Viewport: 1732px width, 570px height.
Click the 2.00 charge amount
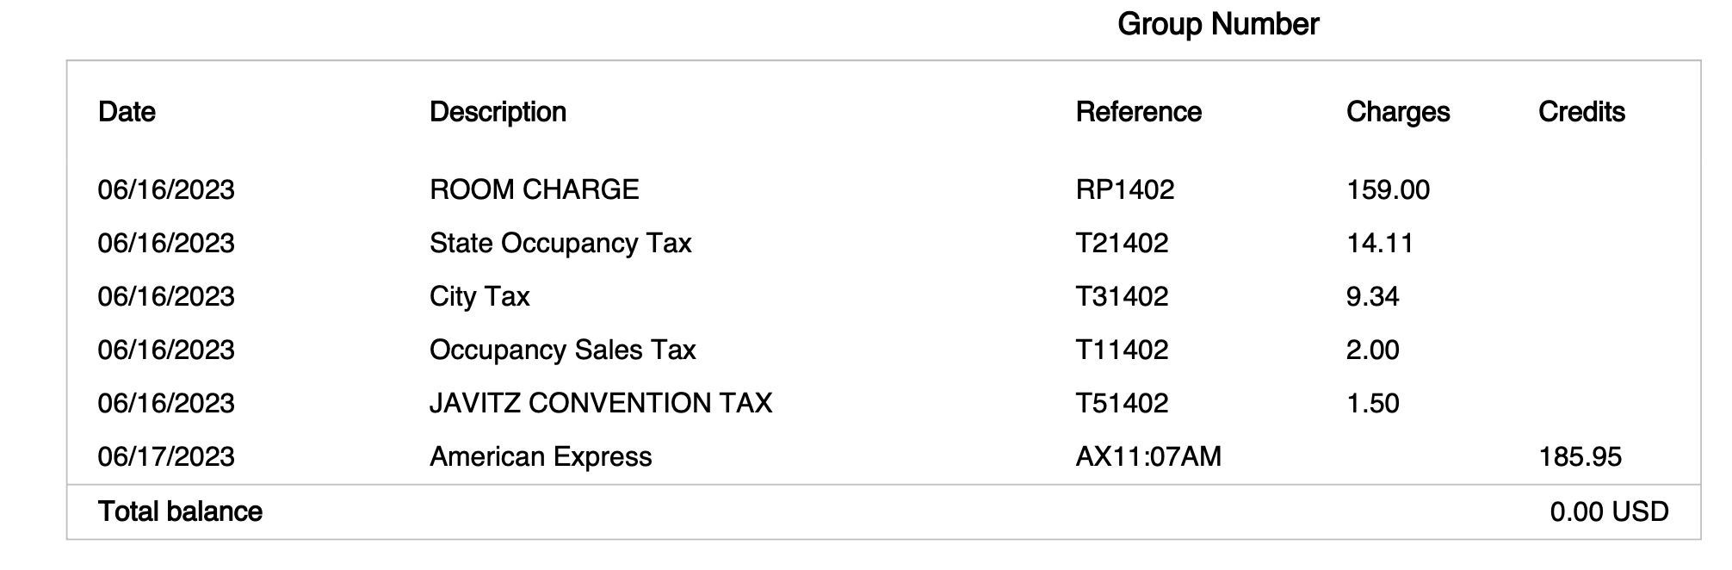tap(1372, 350)
